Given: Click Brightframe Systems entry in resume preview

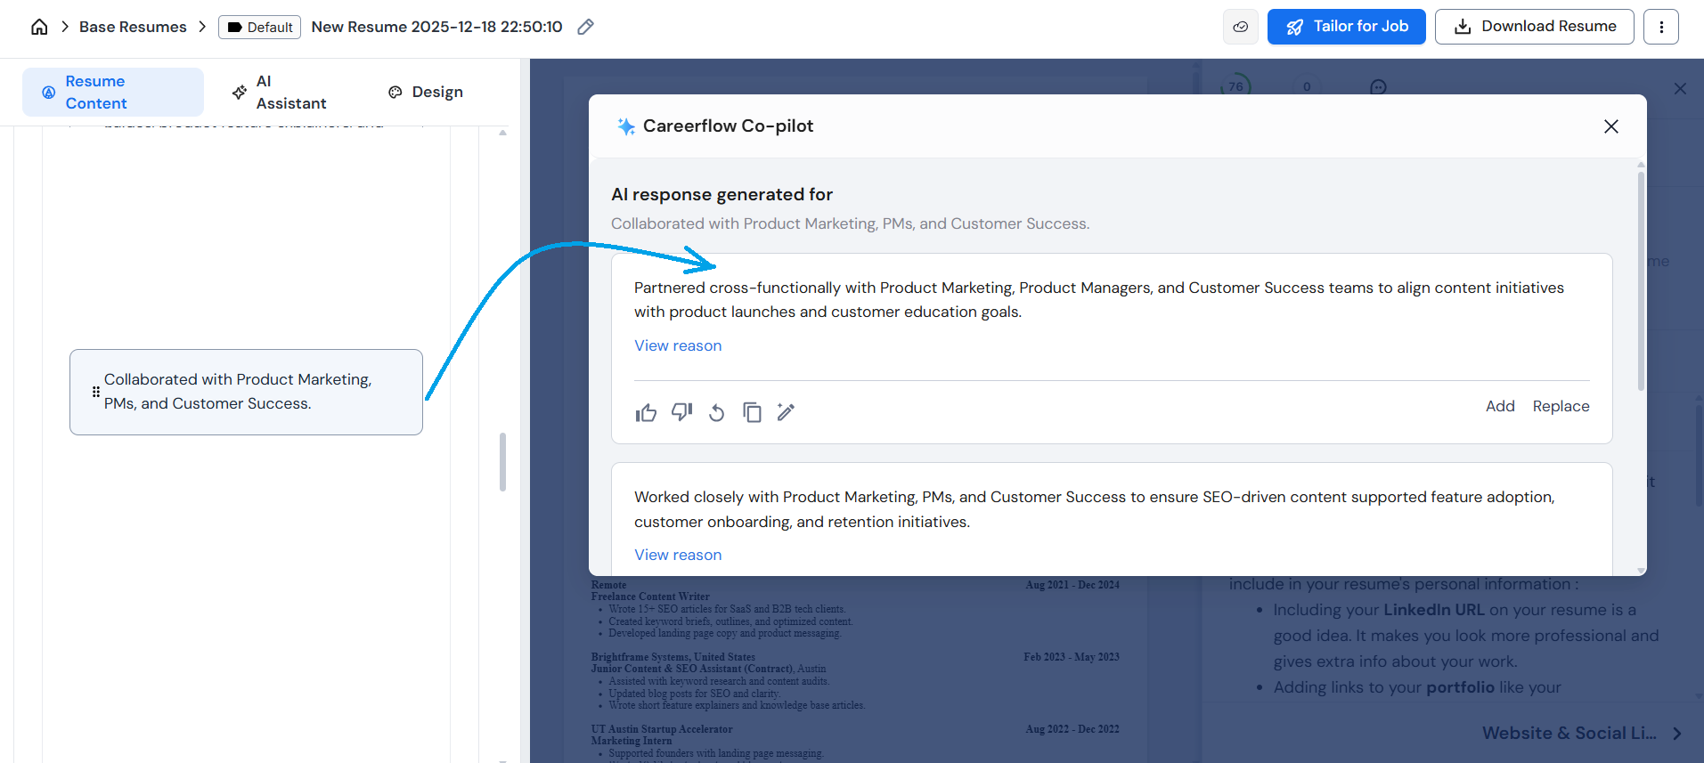Looking at the screenshot, I should [x=673, y=657].
